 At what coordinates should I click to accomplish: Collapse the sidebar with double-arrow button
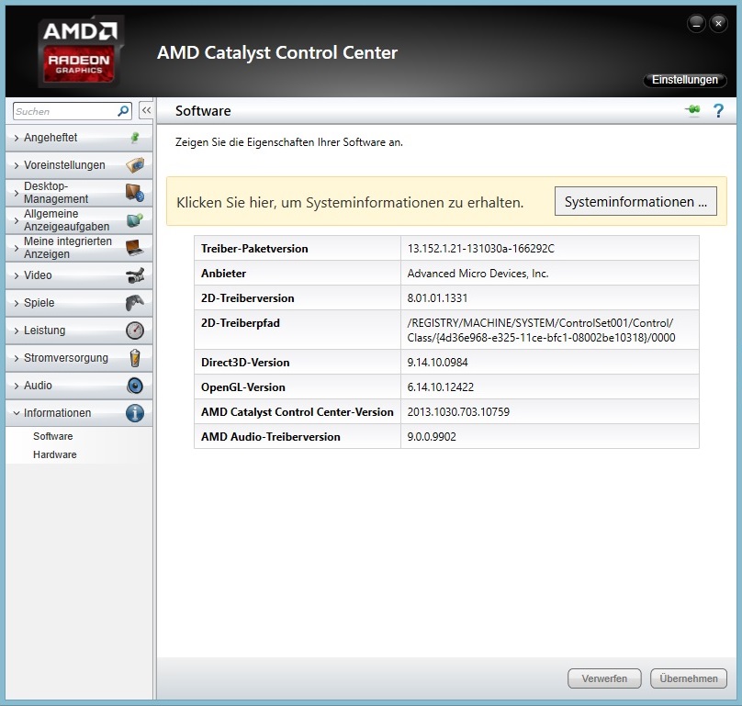pos(146,111)
